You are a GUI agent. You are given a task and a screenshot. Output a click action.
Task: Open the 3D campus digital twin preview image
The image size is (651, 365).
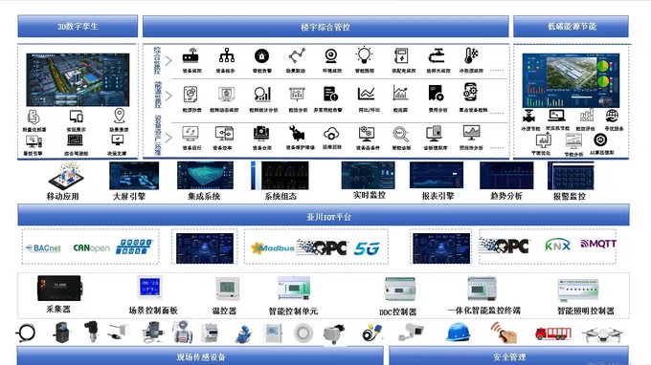pyautogui.click(x=78, y=79)
